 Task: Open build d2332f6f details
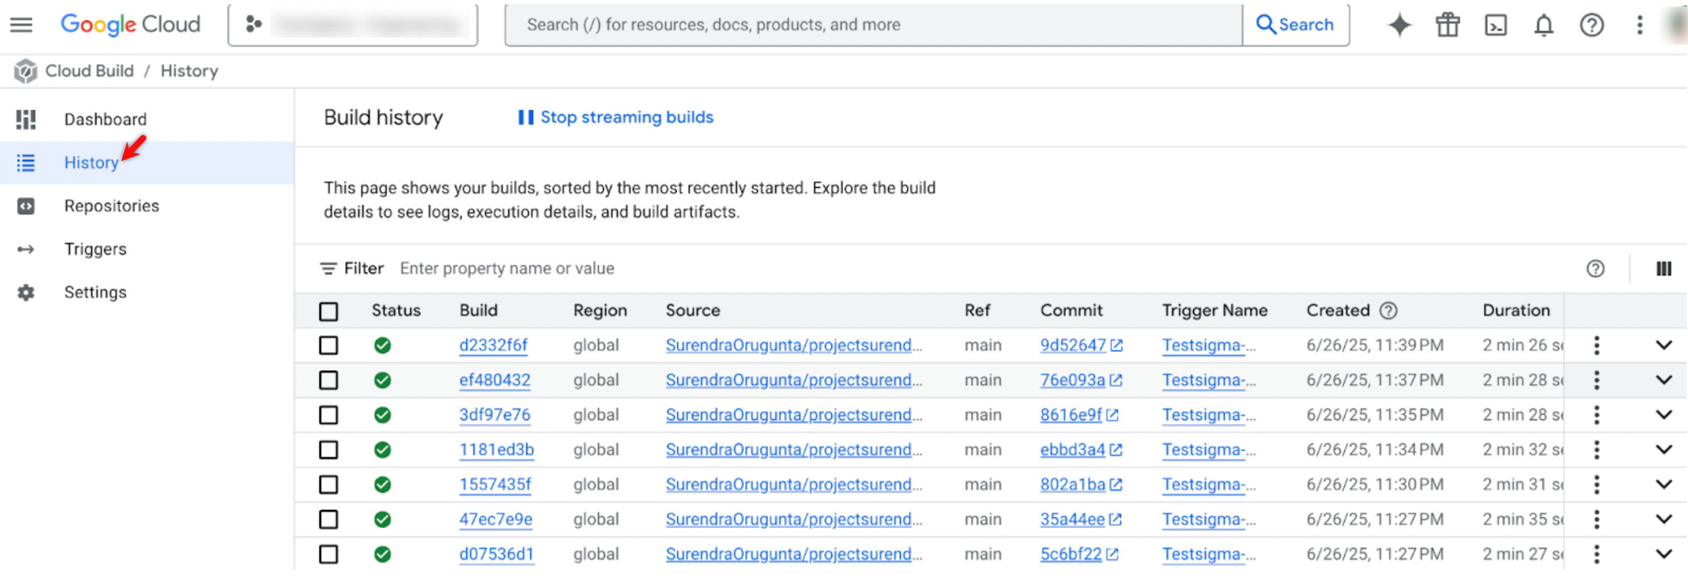[494, 345]
